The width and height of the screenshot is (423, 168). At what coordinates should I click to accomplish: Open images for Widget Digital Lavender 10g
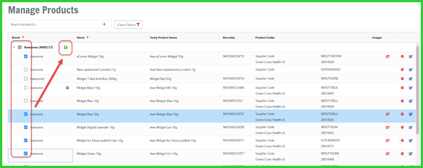[388, 127]
